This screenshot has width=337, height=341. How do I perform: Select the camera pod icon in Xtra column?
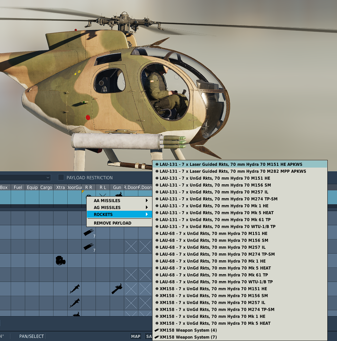pyautogui.click(x=60, y=261)
